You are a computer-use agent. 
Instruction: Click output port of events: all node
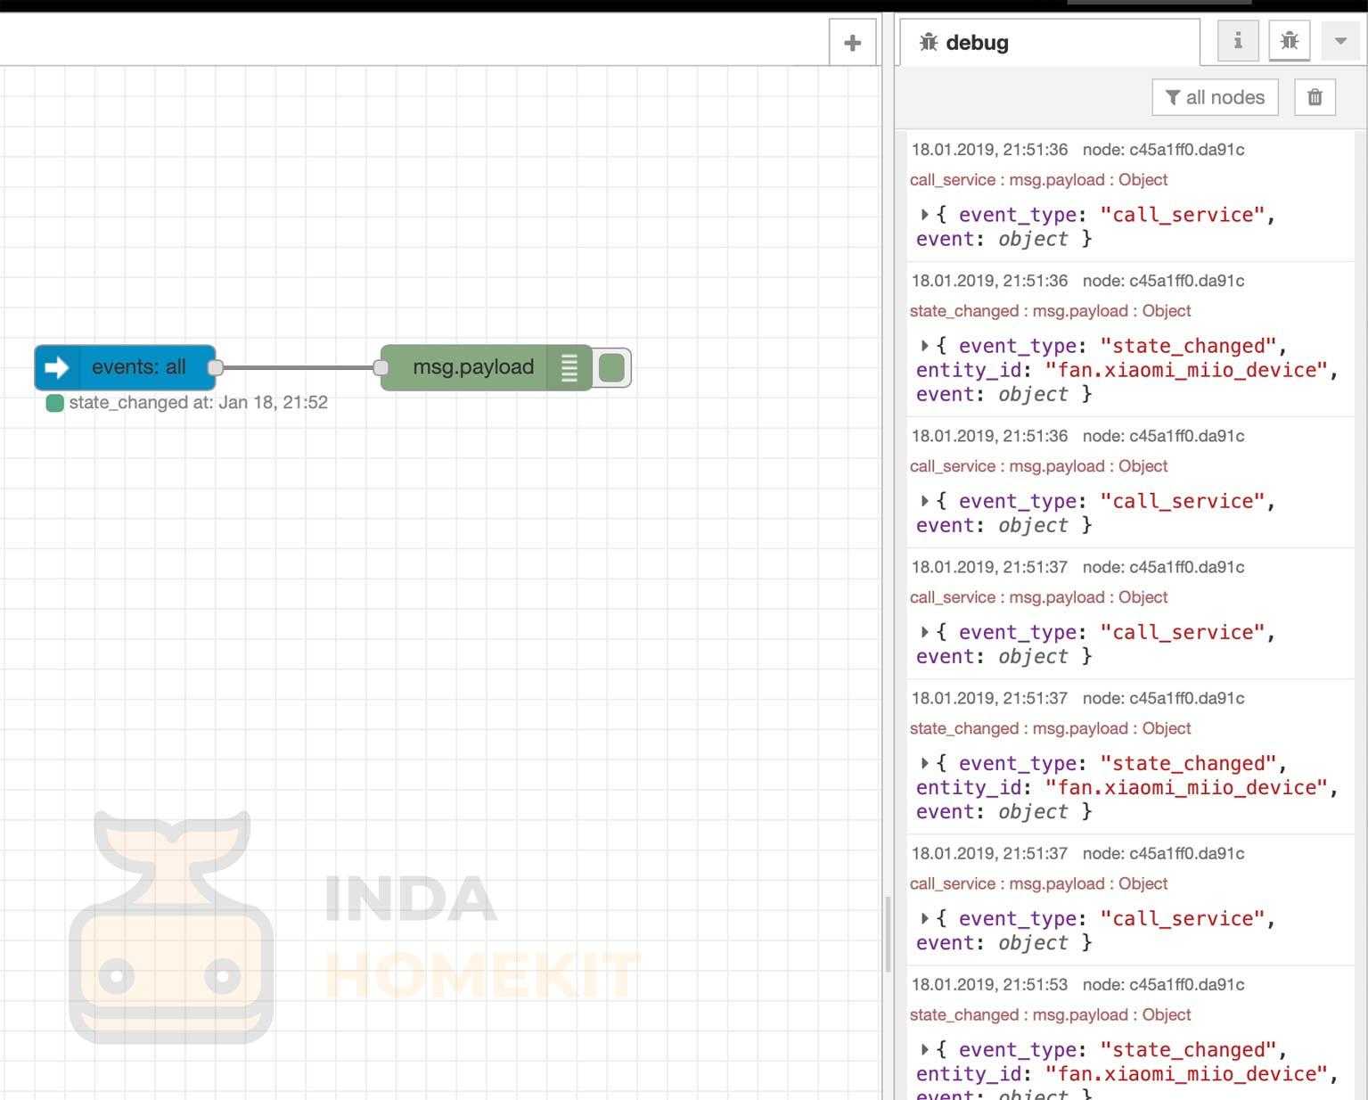(x=215, y=367)
